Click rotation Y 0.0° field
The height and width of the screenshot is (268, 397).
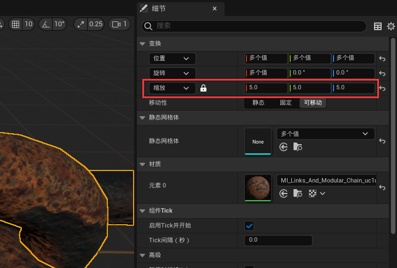pos(309,73)
